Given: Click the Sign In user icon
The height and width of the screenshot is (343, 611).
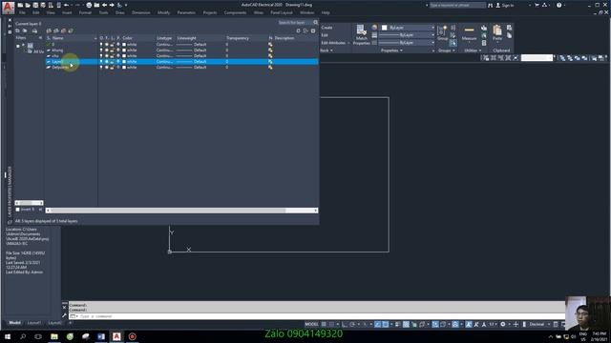Looking at the screenshot, I should 497,5.
